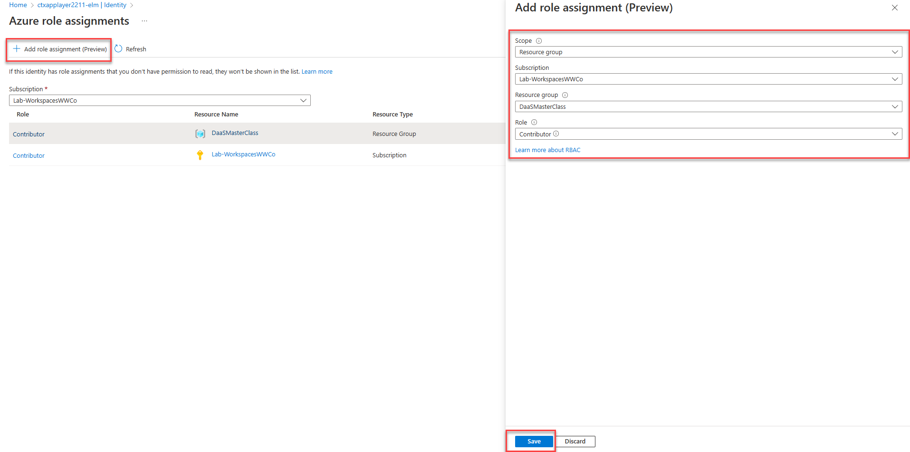The height and width of the screenshot is (452, 910).
Task: Click the plus icon for Add role assignment
Action: tap(17, 49)
